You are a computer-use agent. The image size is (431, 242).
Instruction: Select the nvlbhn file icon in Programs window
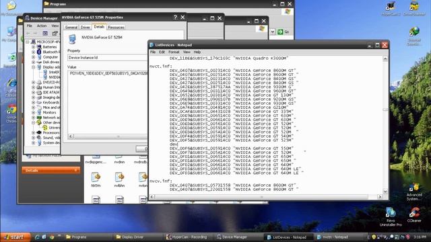tap(119, 177)
